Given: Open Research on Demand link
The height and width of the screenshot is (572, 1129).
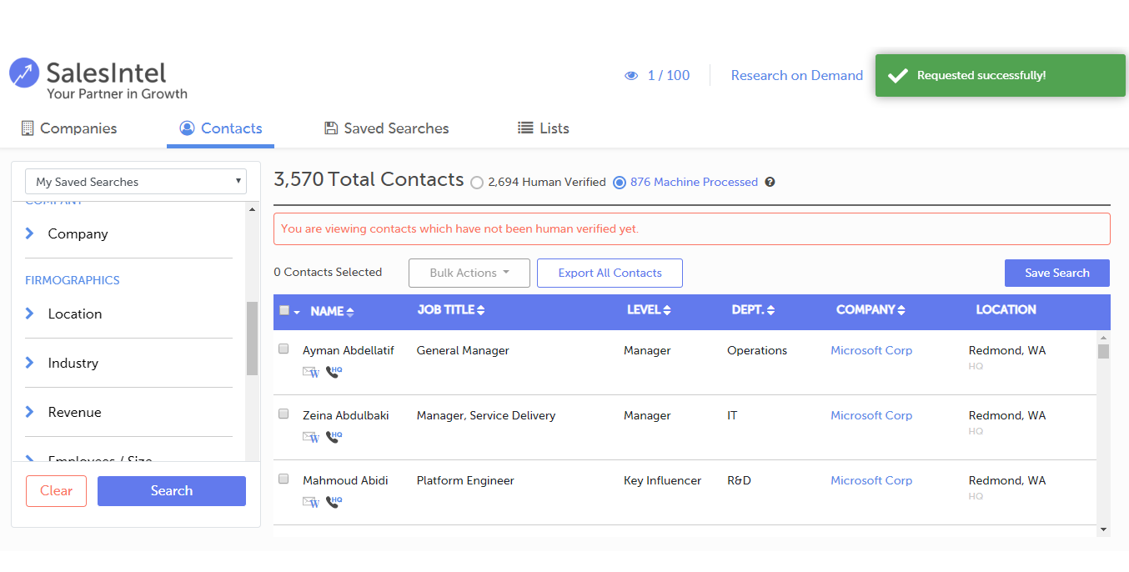Looking at the screenshot, I should point(797,76).
